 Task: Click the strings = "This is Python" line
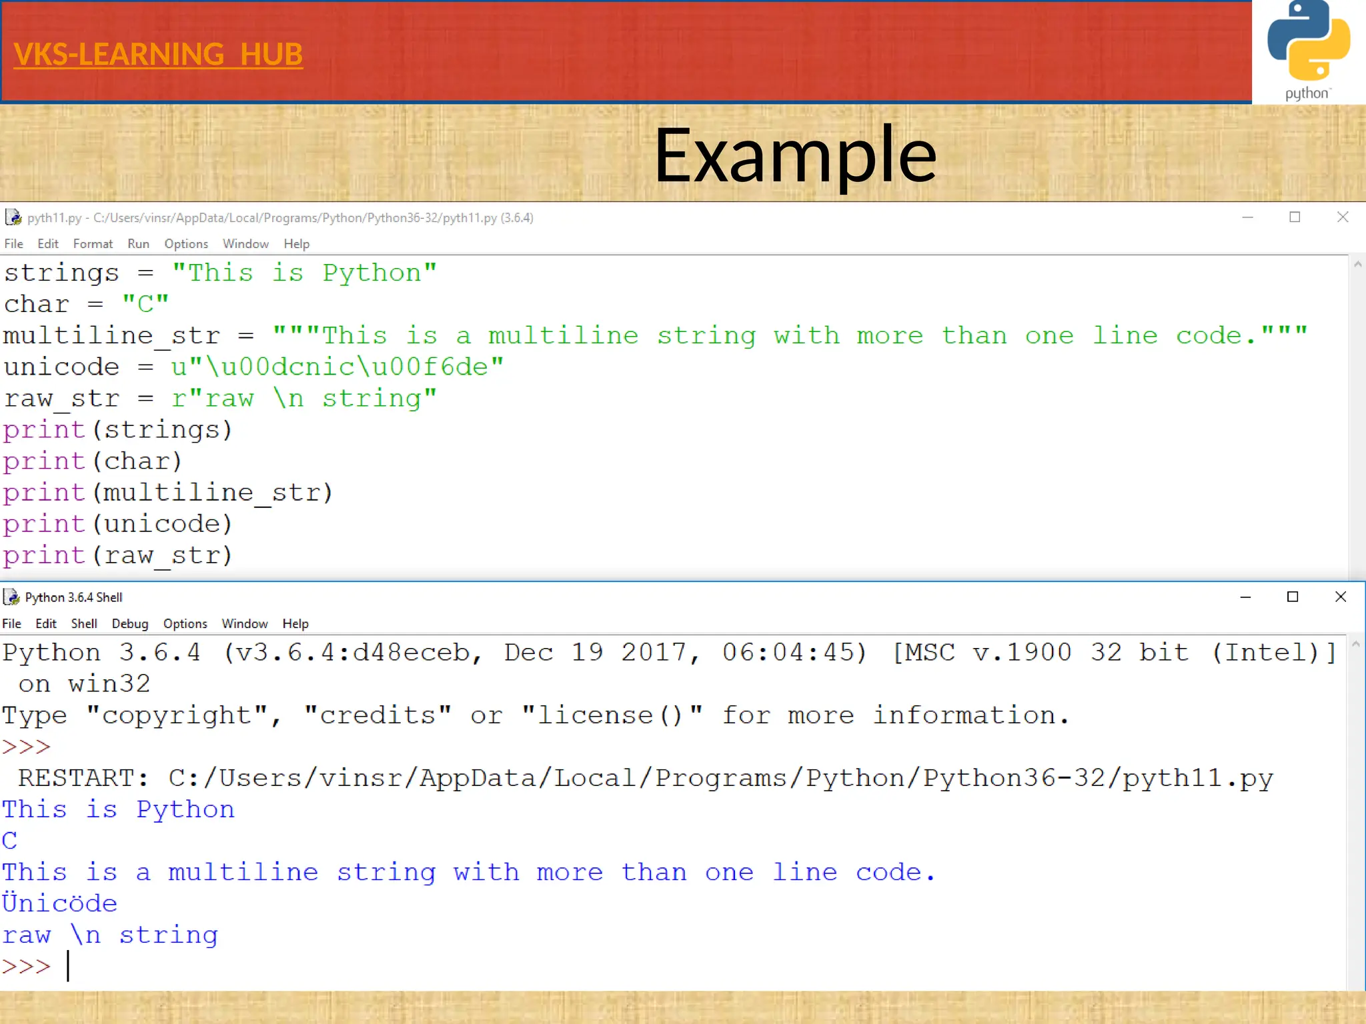point(220,273)
